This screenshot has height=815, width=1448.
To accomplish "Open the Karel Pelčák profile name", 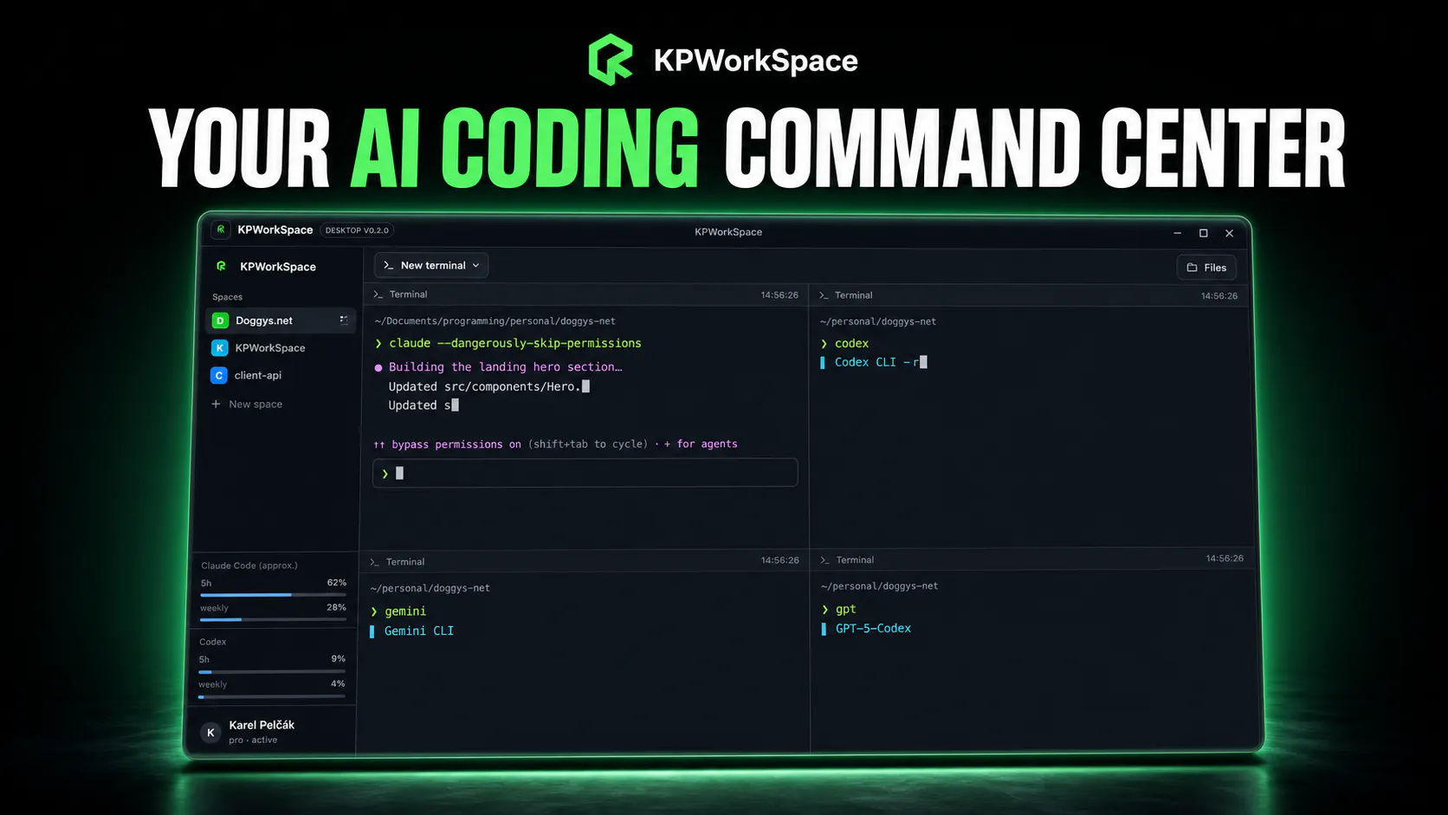I will [262, 725].
